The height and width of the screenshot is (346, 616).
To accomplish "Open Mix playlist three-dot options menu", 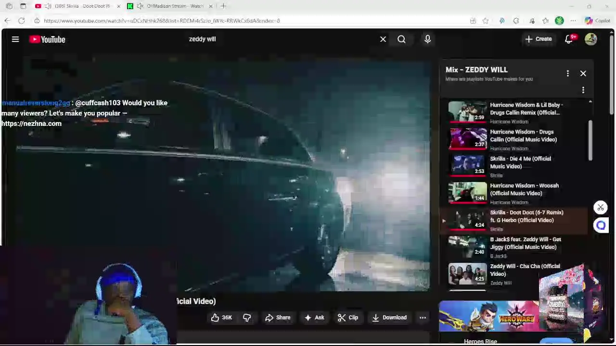I will (x=567, y=74).
